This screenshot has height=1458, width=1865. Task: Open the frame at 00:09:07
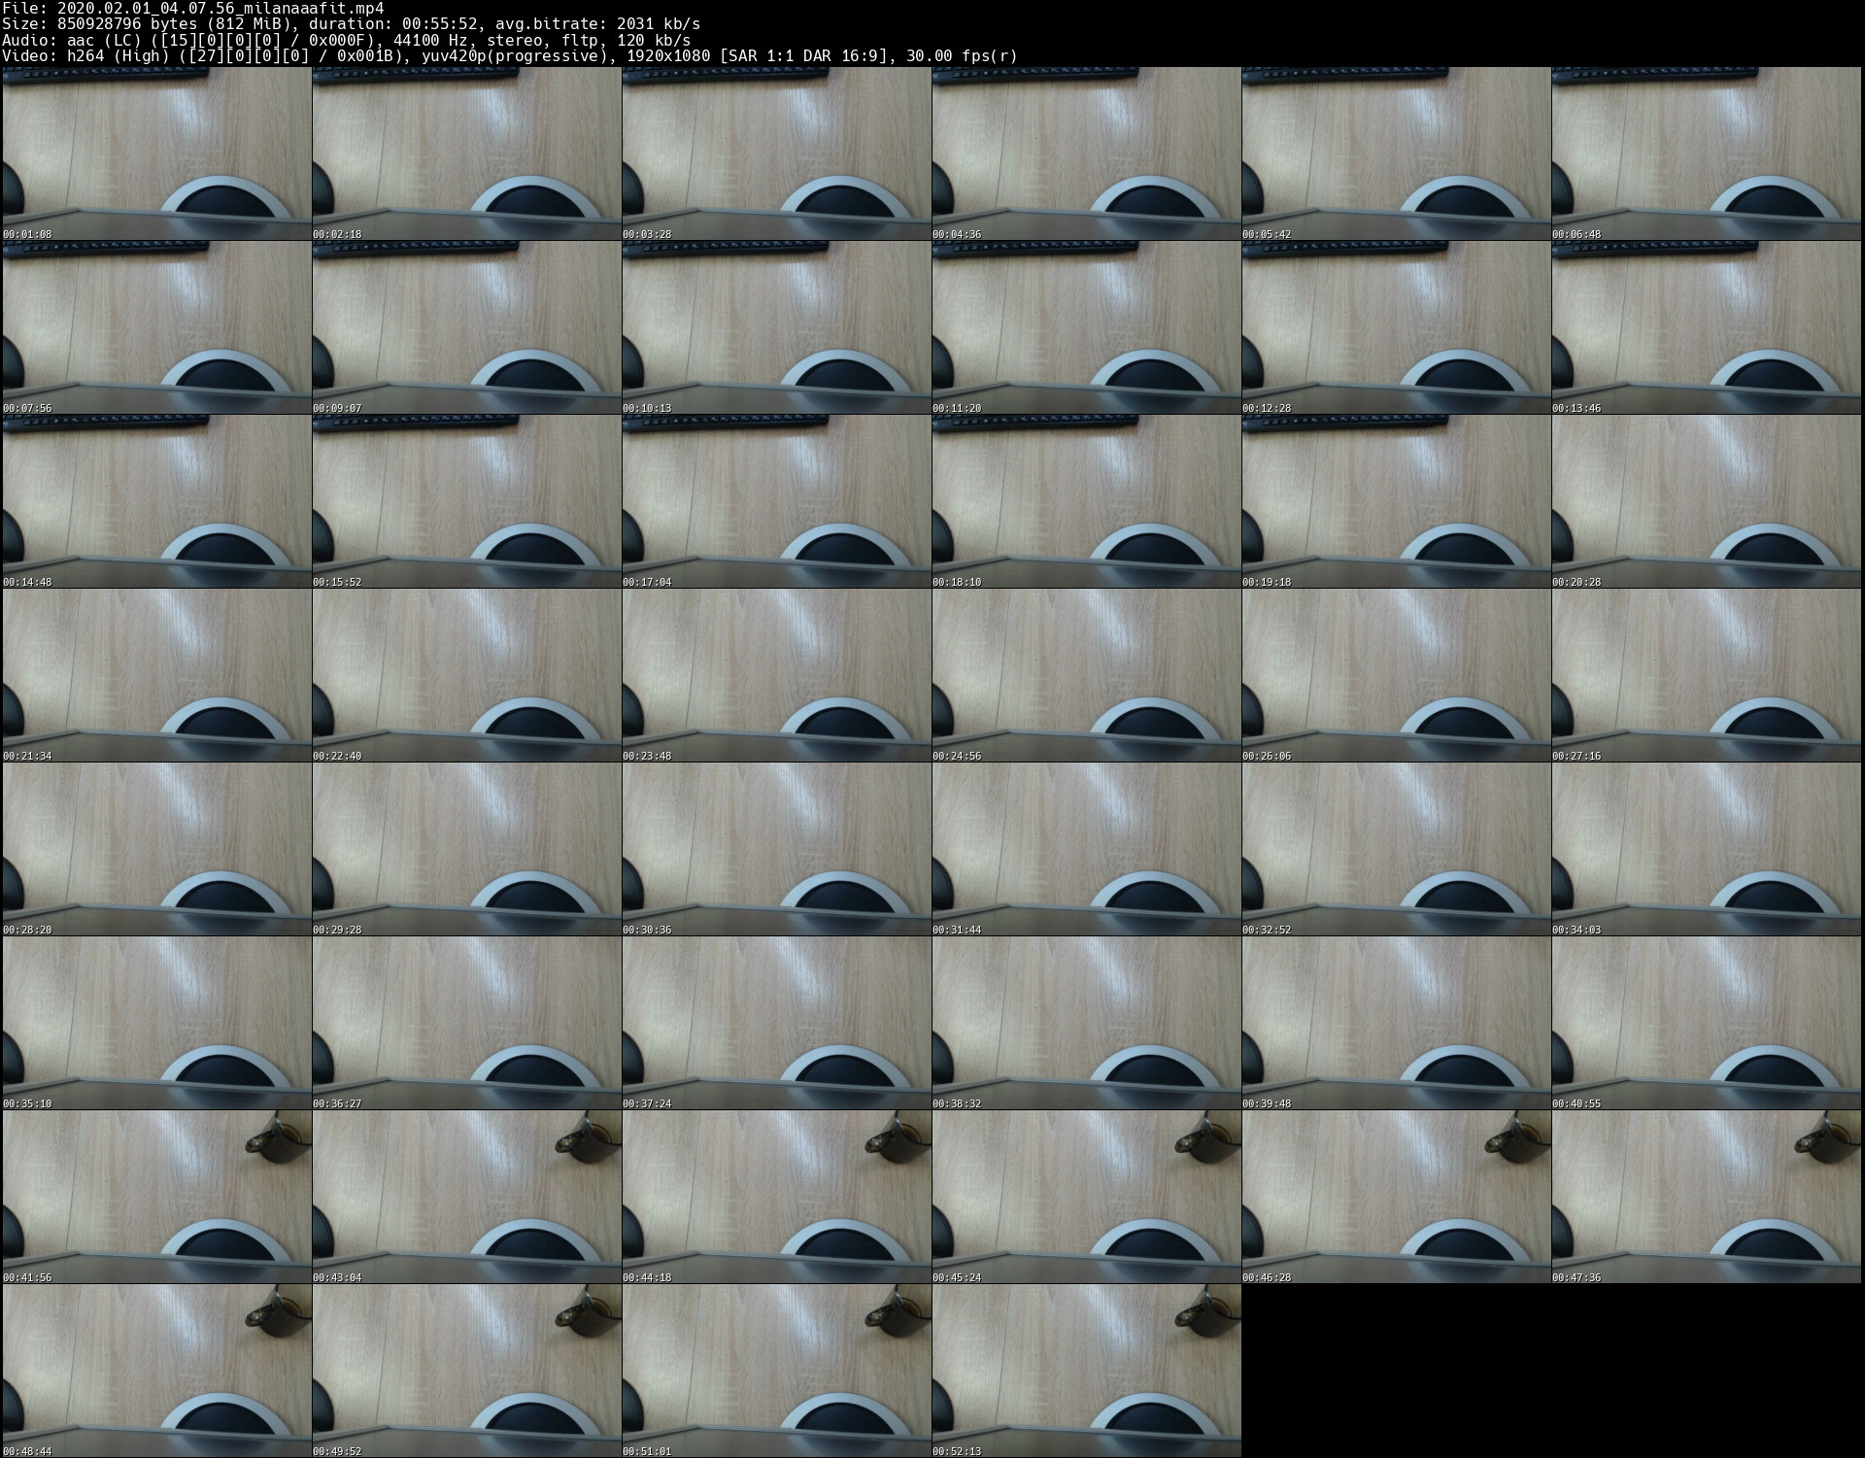point(466,327)
